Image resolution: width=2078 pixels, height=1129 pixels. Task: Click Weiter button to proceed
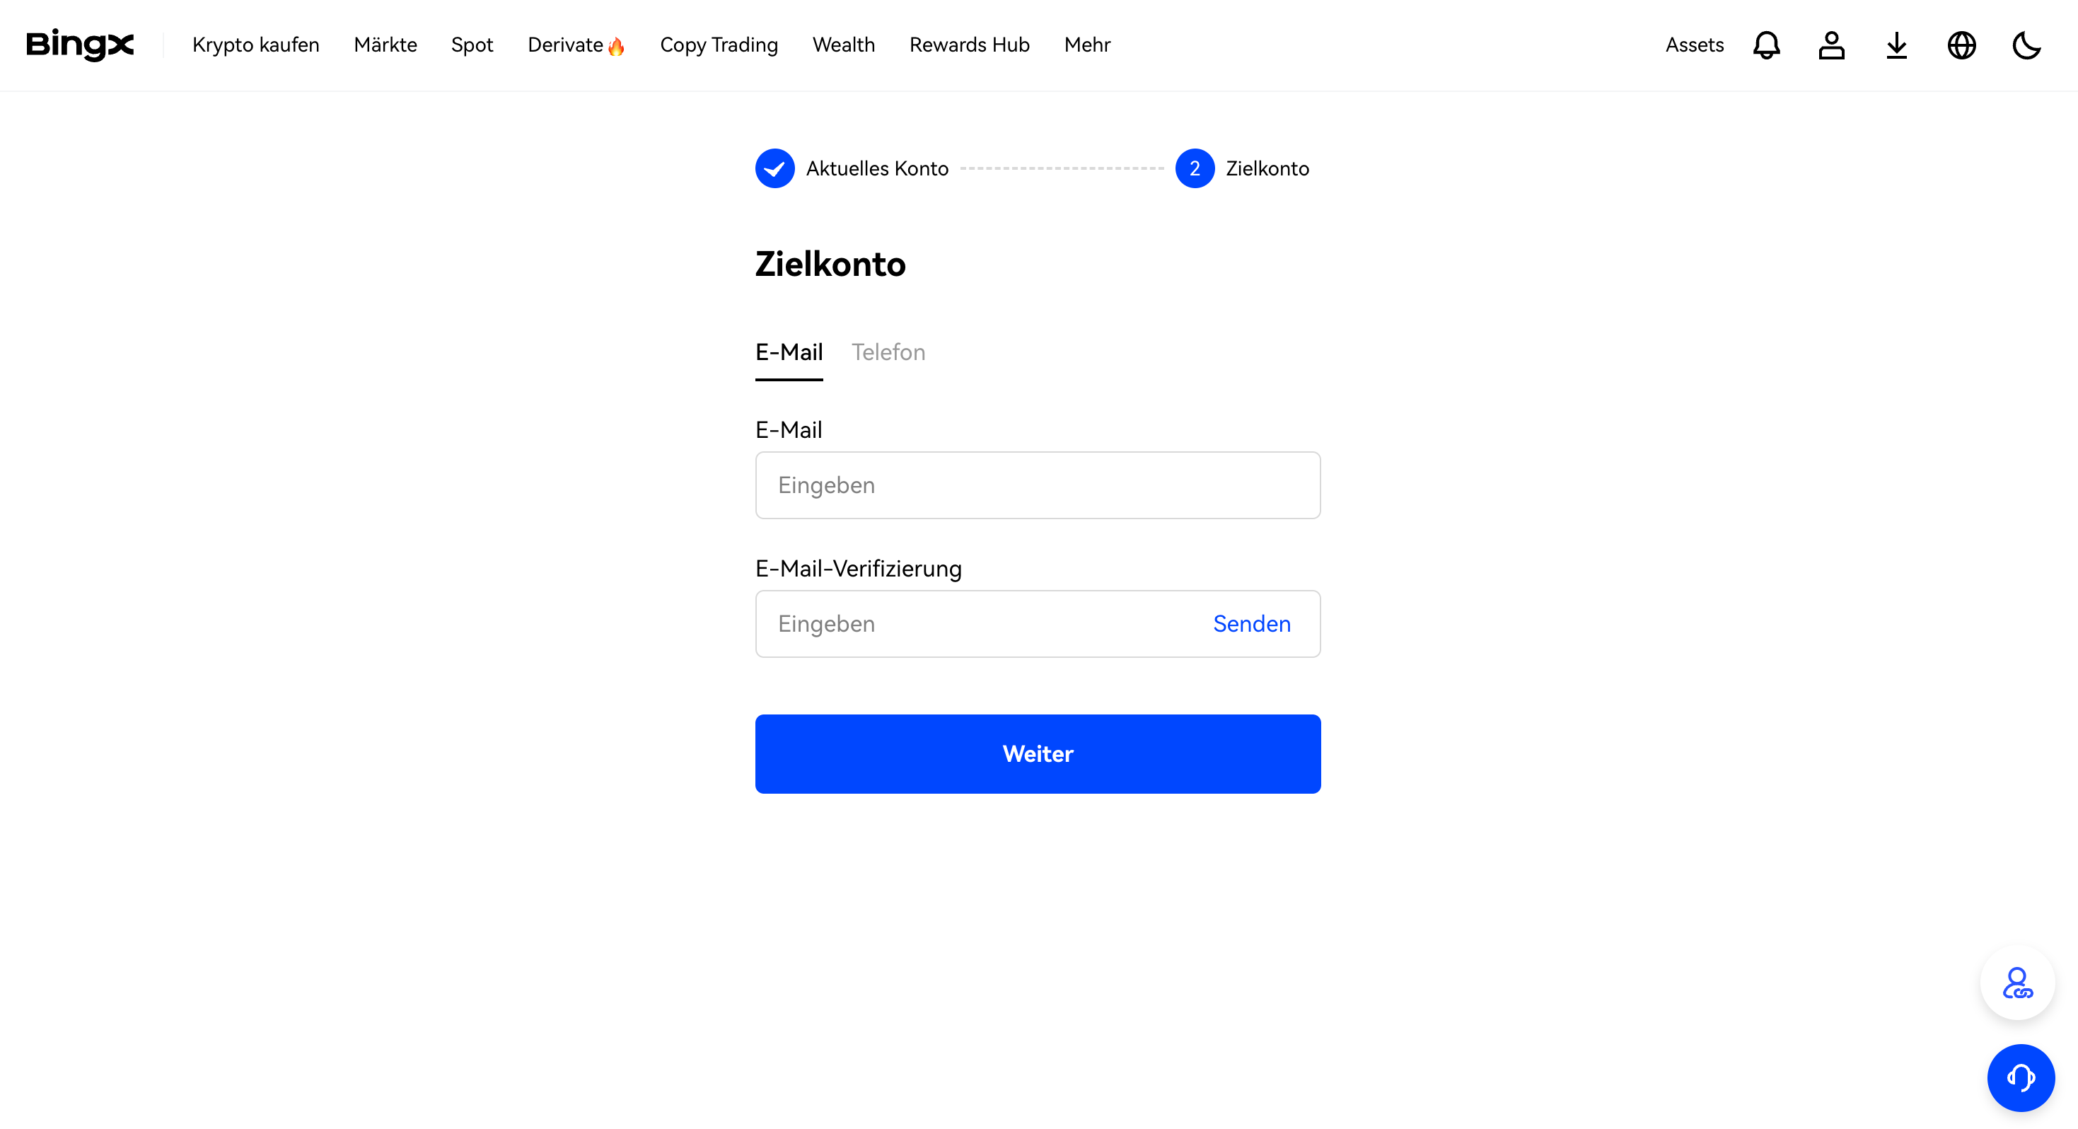point(1038,753)
